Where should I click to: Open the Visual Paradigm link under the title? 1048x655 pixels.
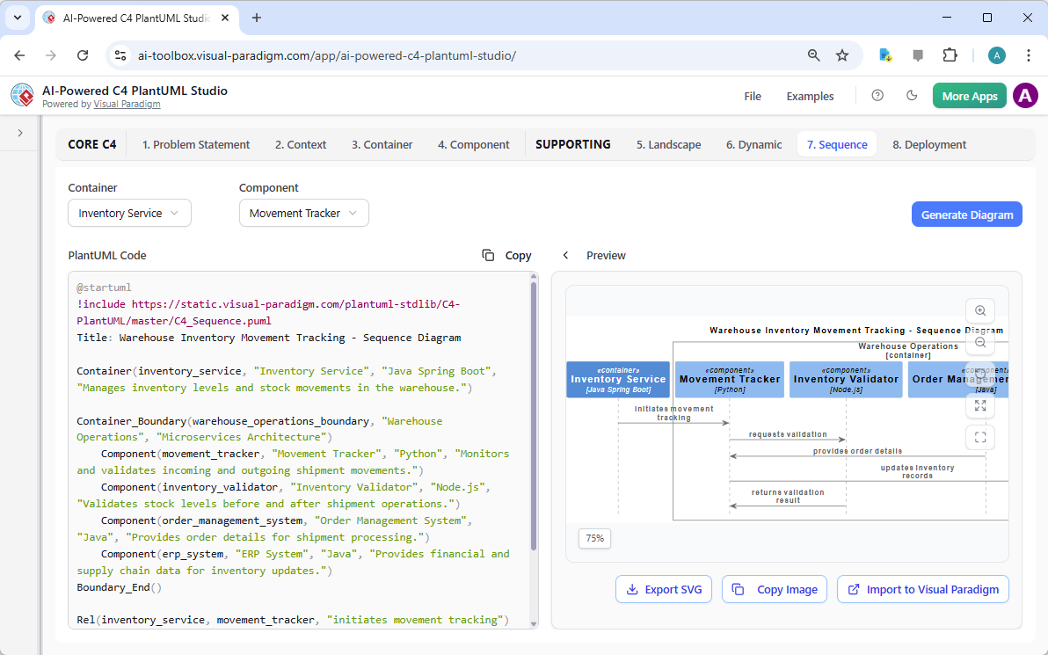coord(127,104)
